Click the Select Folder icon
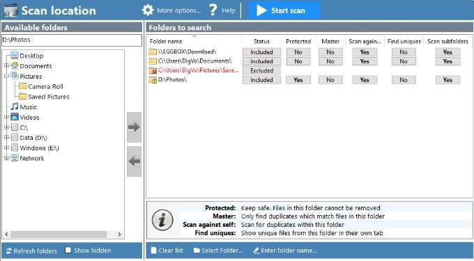474x261 pixels. [197, 250]
